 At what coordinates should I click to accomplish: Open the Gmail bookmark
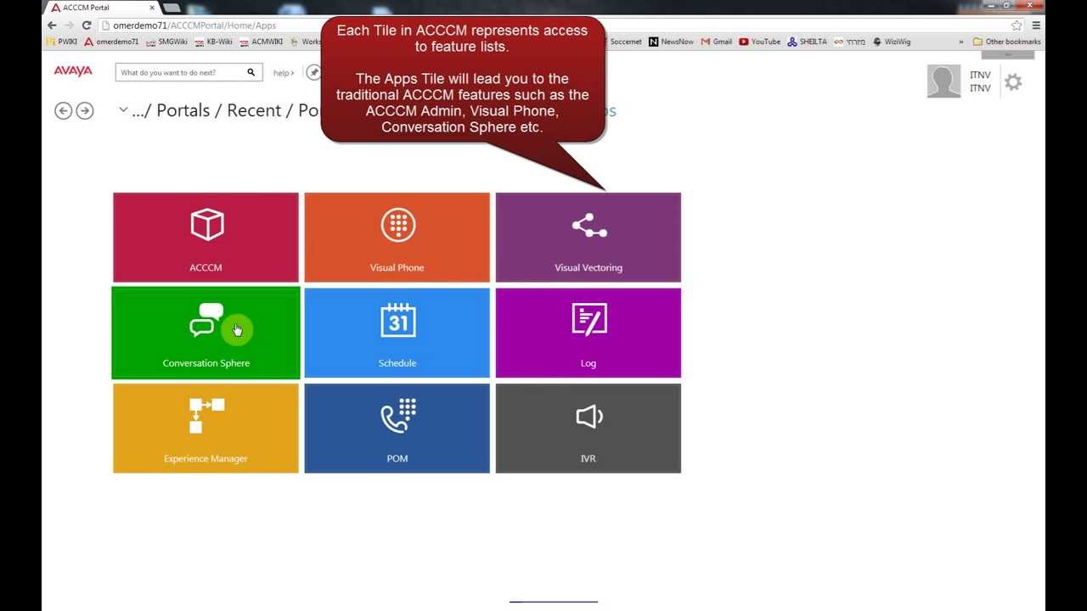click(717, 41)
